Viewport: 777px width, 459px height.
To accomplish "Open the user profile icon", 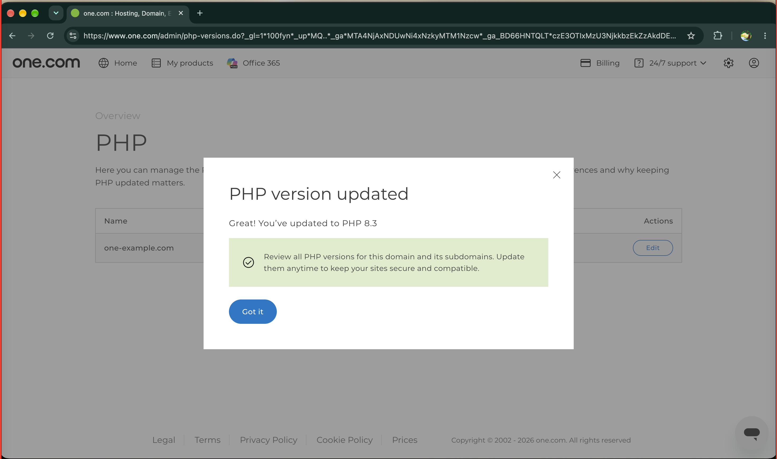I will [x=754, y=63].
